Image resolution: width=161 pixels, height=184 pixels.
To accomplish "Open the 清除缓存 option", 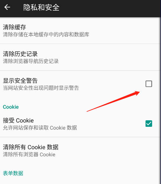I will click(x=80, y=31).
